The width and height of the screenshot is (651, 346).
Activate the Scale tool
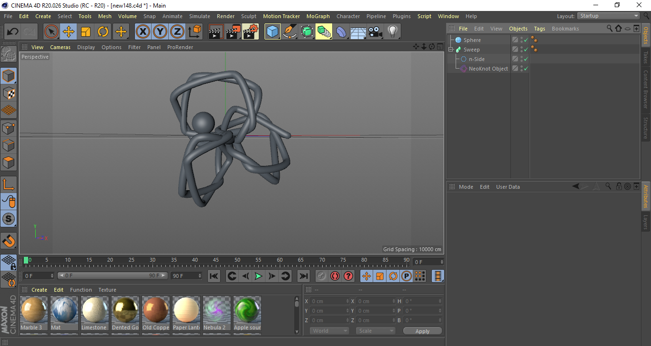pyautogui.click(x=86, y=32)
